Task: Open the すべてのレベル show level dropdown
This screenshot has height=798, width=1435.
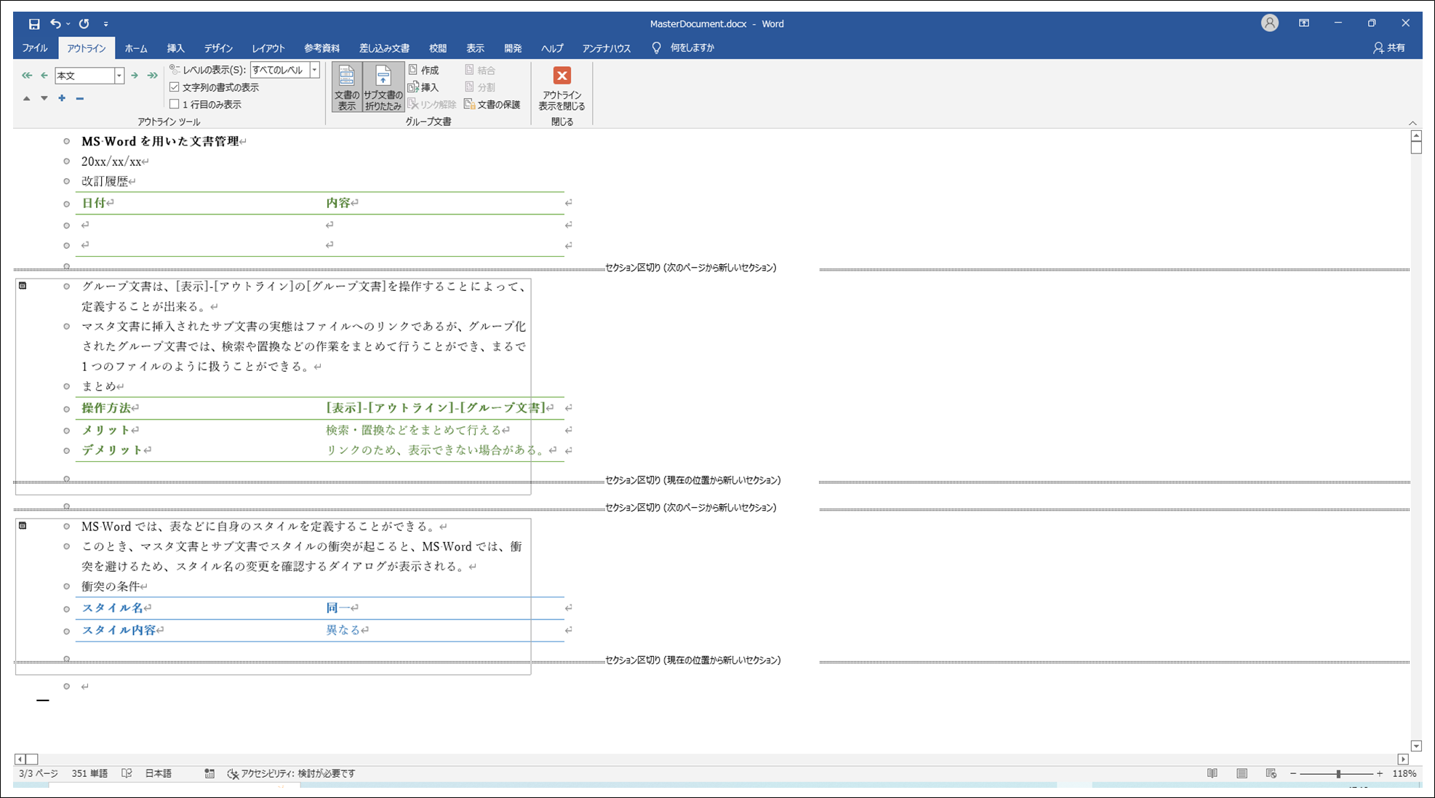Action: (x=315, y=70)
